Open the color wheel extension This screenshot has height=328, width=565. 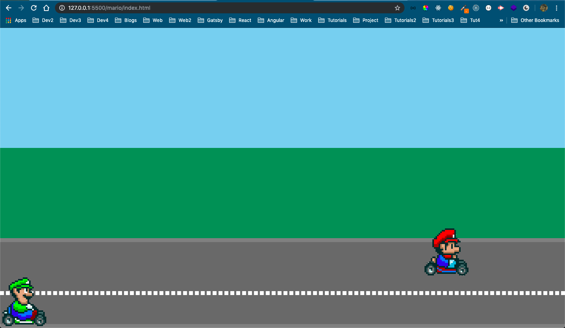(426, 8)
